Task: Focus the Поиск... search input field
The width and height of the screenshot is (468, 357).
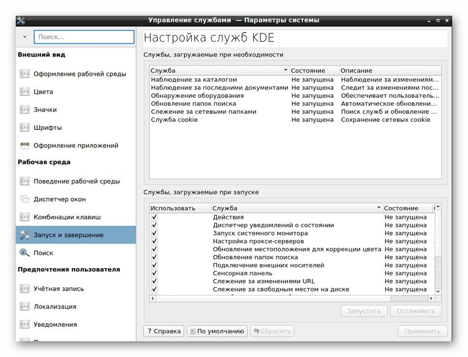Action: pyautogui.click(x=84, y=37)
